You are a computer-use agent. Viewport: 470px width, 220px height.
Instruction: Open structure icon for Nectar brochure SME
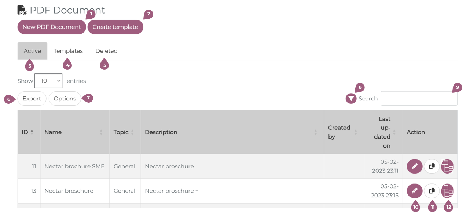tap(447, 166)
